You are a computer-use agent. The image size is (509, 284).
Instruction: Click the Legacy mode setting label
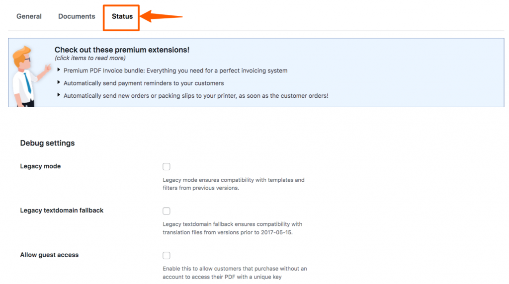[x=40, y=166]
